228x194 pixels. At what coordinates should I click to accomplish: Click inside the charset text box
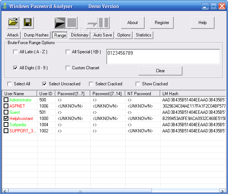pyautogui.click(x=163, y=57)
